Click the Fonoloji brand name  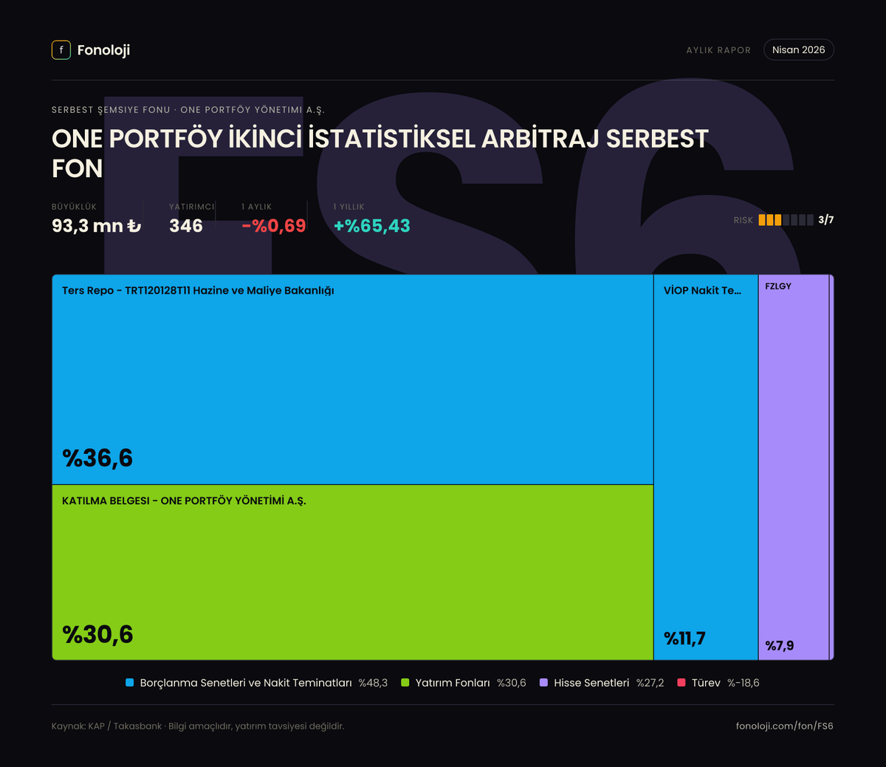point(103,50)
